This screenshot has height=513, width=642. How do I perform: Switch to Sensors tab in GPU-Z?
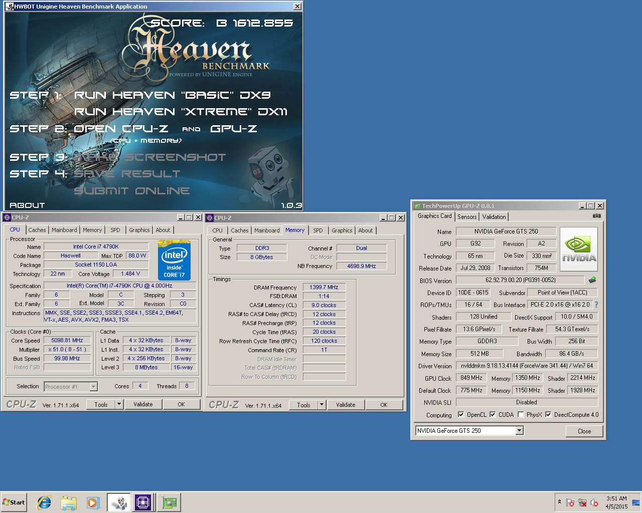coord(467,217)
